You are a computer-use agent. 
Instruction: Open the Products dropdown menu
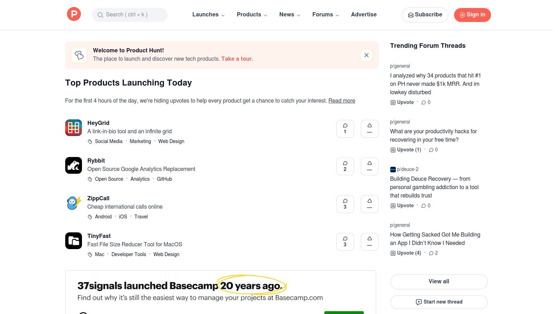[x=251, y=15]
